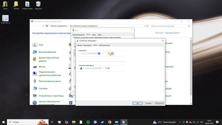Select the Free Cam 8 desktop shortcut
This screenshot has height=125, width=222.
[6, 19]
